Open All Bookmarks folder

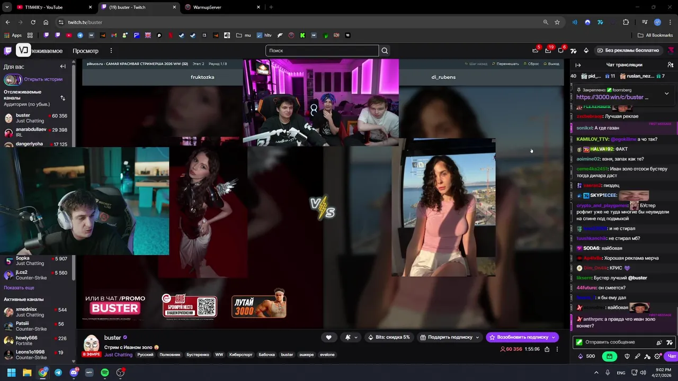coord(655,35)
